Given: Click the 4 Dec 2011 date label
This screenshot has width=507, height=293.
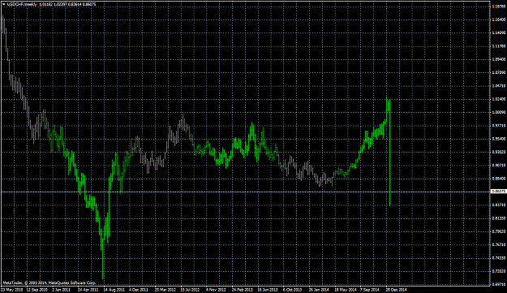Looking at the screenshot, I should [139, 290].
